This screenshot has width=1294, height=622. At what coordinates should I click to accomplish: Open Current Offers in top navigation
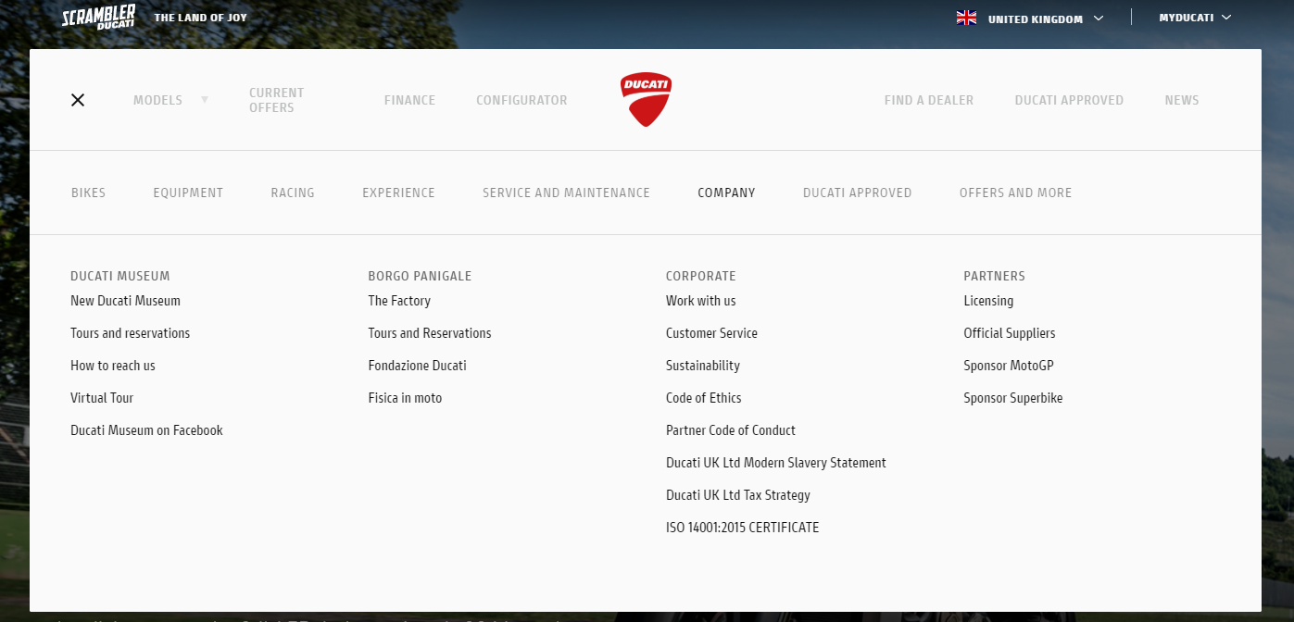pyautogui.click(x=276, y=100)
